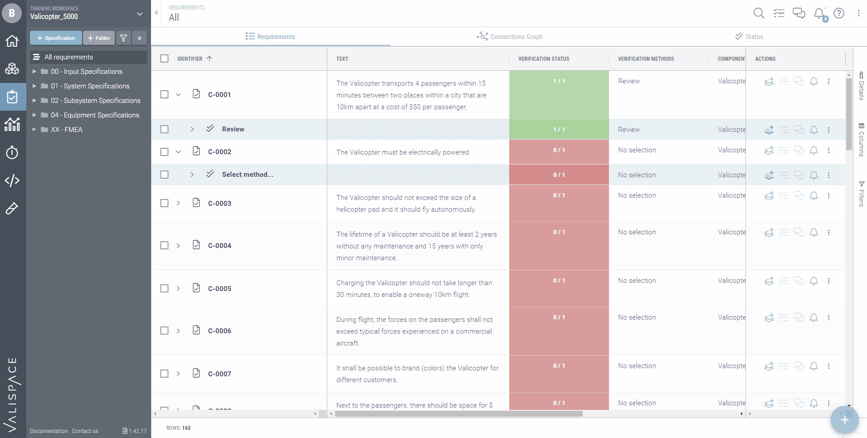Expand the 01 - System Specifications folder
This screenshot has height=438, width=867.
[35, 86]
